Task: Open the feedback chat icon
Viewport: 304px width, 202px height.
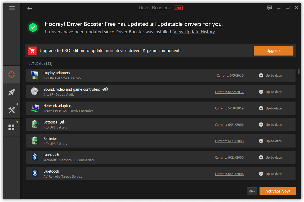Action: (270, 8)
